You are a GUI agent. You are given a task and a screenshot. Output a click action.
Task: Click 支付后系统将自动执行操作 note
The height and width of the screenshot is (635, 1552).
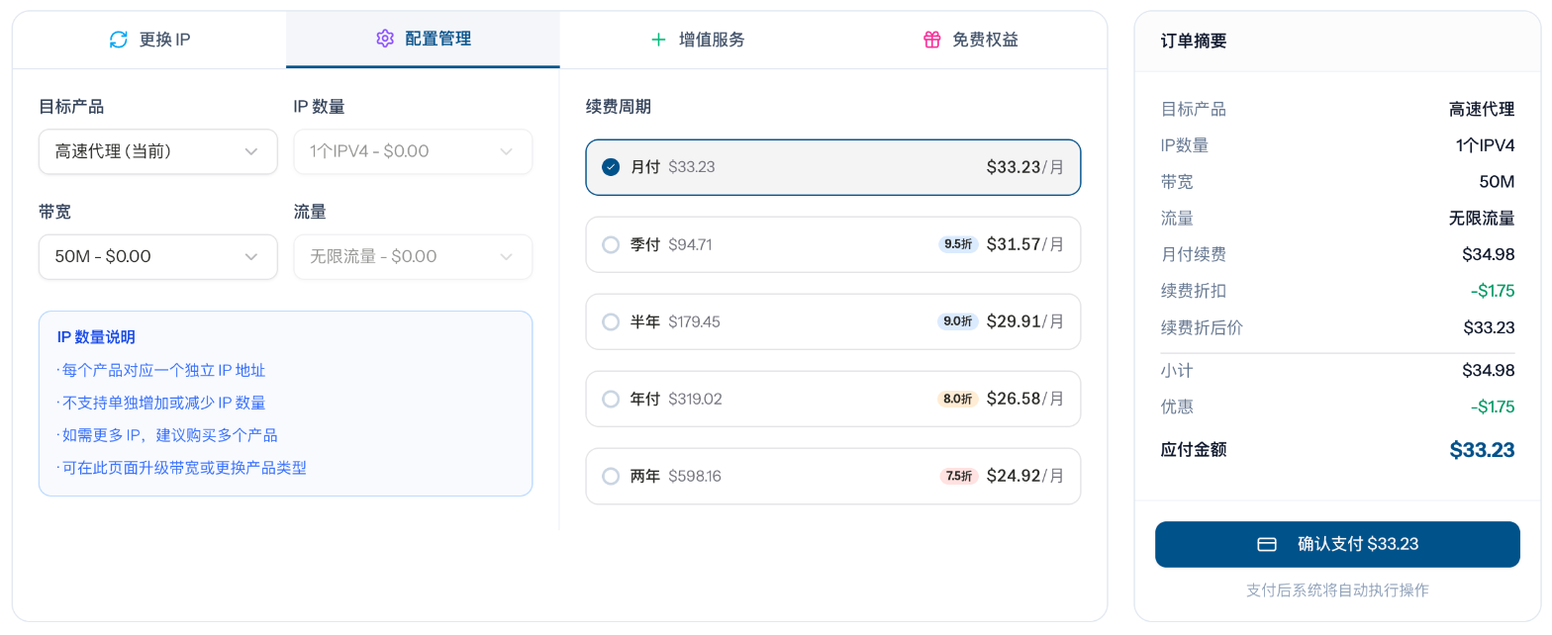[1337, 590]
